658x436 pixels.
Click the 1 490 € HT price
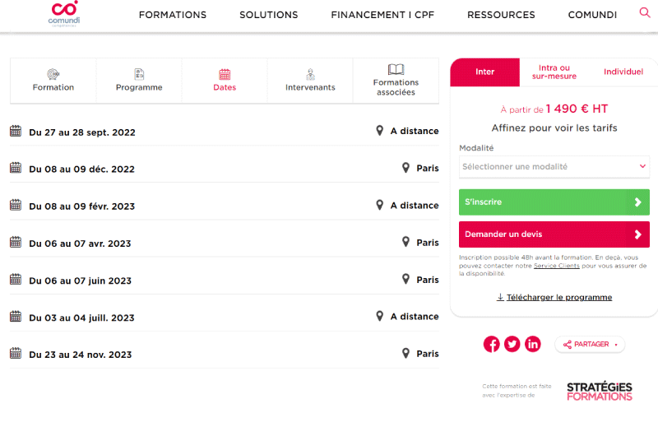pyautogui.click(x=577, y=109)
